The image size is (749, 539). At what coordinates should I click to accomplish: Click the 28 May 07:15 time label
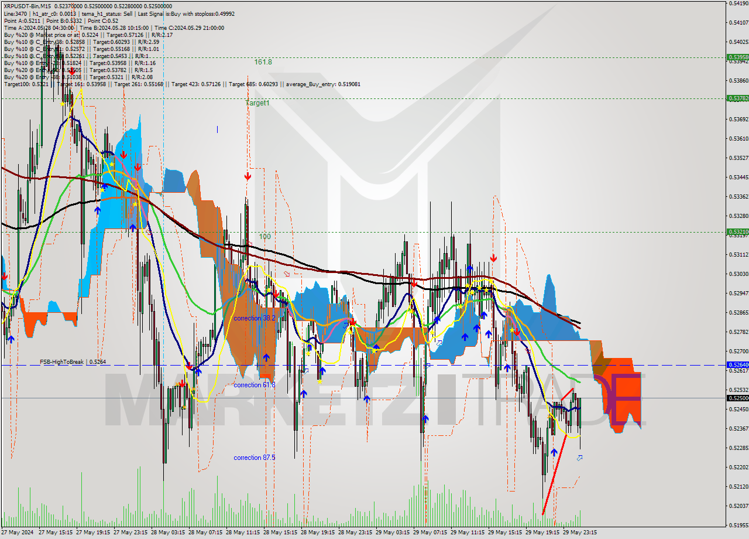(x=205, y=533)
